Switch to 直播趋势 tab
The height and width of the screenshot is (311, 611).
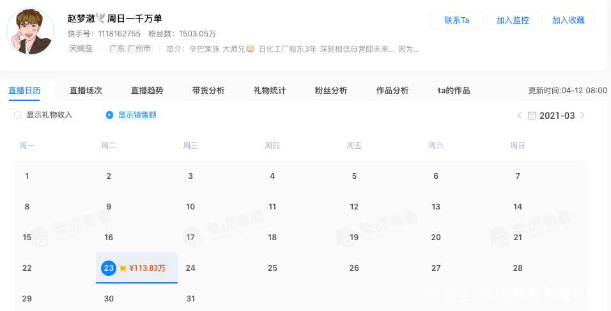tap(147, 91)
